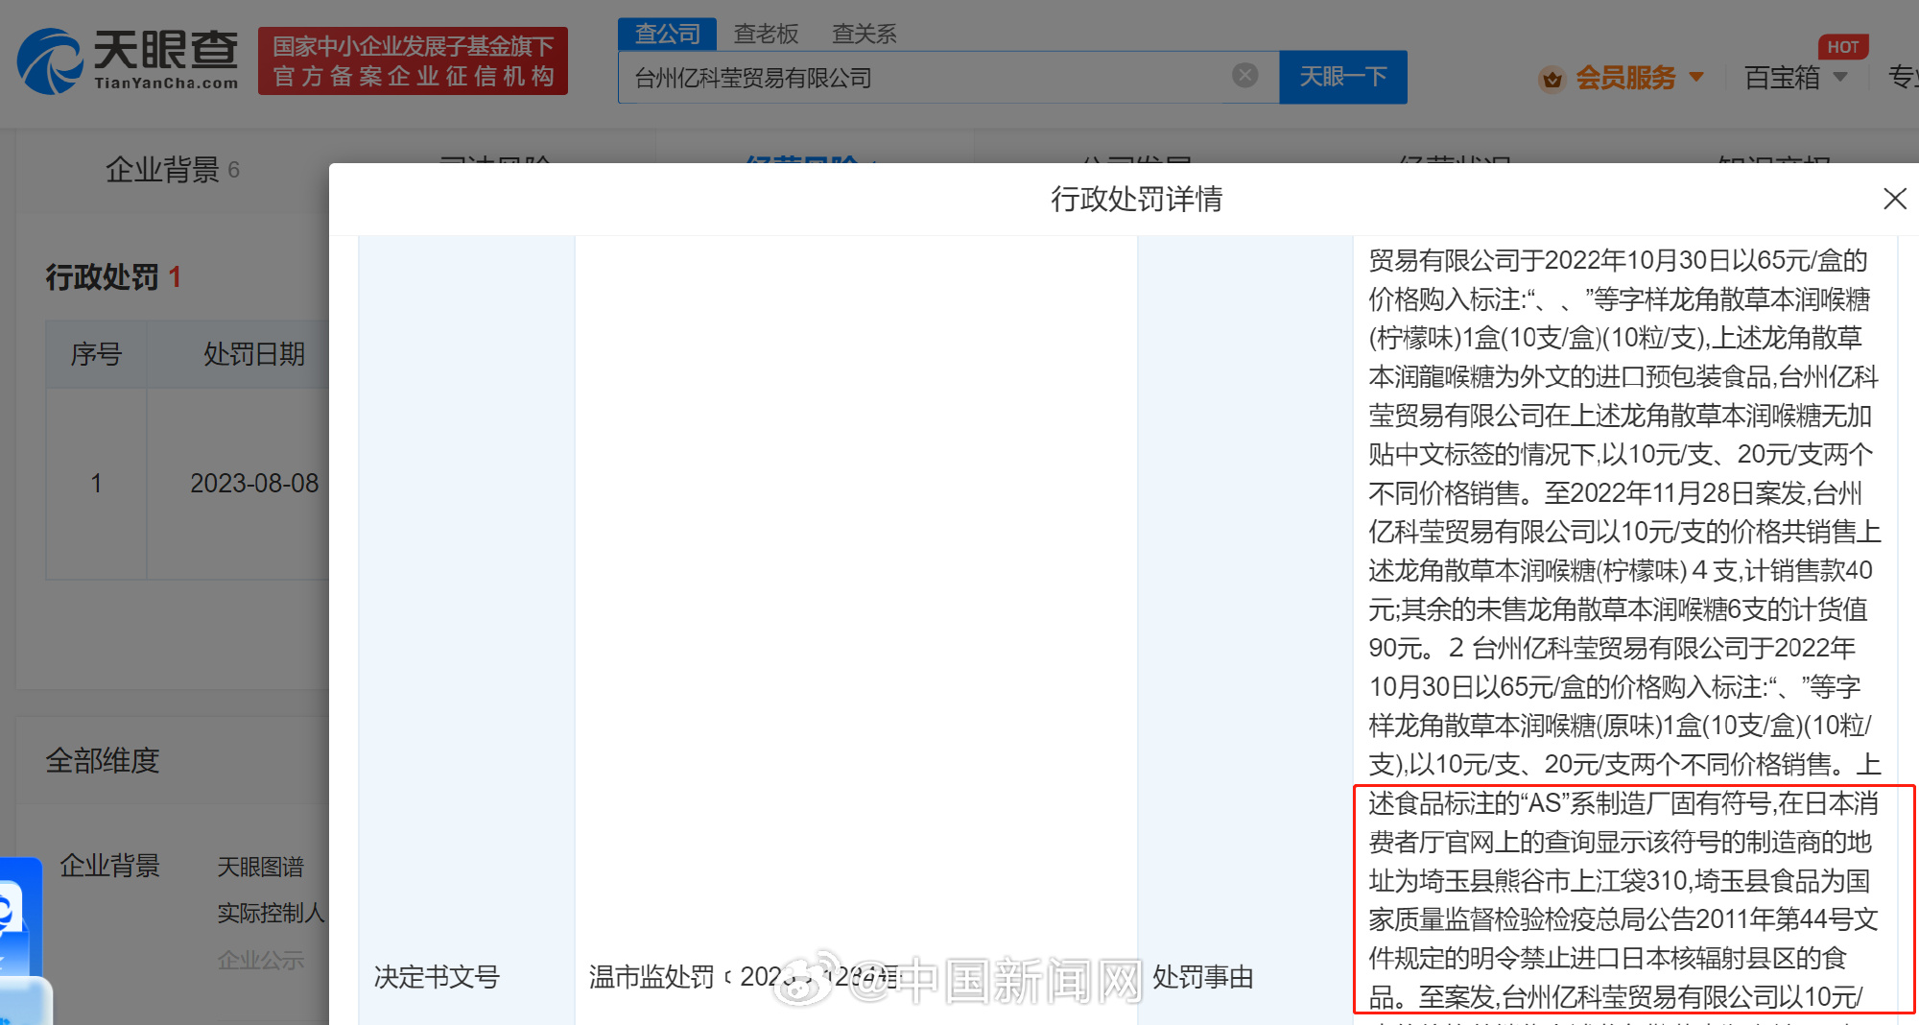The height and width of the screenshot is (1025, 1919).
Task: Click the 处罚日期 column header
Action: 253,354
